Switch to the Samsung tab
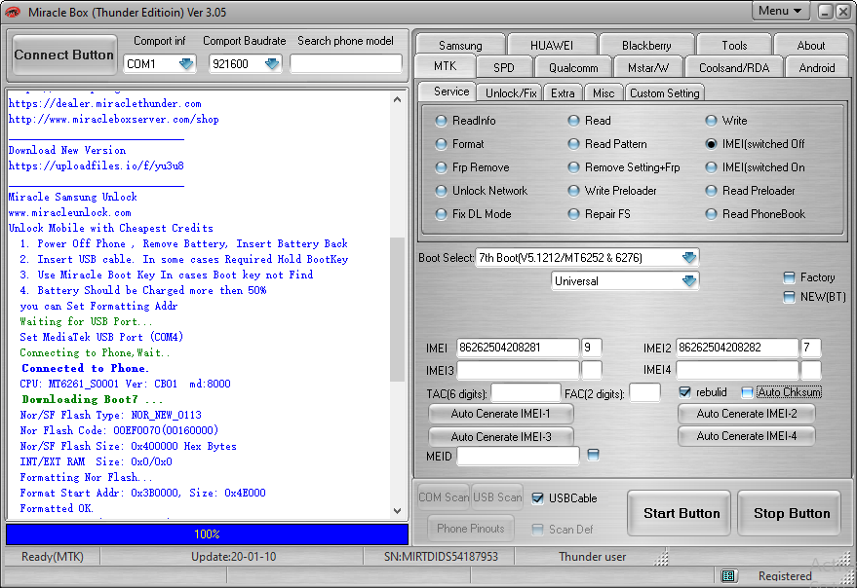Image resolution: width=857 pixels, height=588 pixels. (x=460, y=46)
